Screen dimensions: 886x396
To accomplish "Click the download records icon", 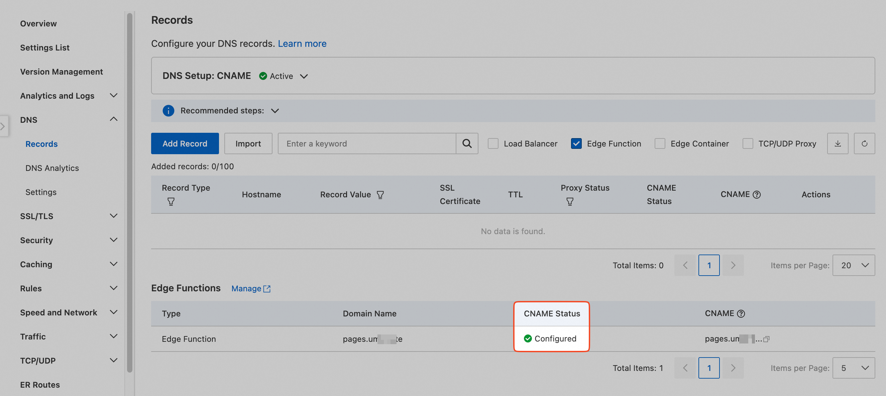I will point(838,143).
